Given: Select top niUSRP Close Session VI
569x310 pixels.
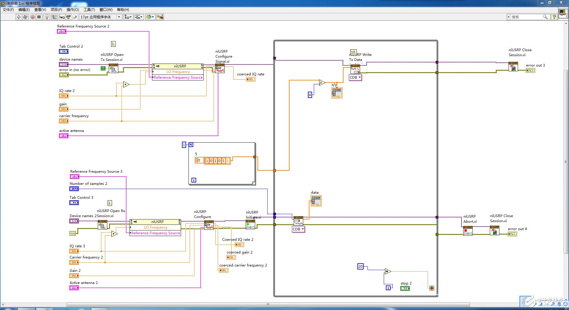Looking at the screenshot, I should (513, 67).
